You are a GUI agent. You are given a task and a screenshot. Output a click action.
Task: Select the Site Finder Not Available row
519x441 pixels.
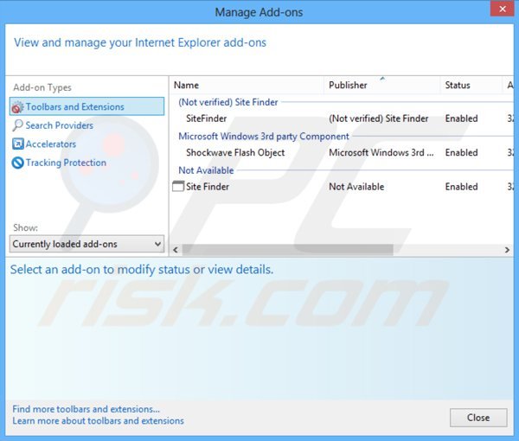click(x=343, y=187)
